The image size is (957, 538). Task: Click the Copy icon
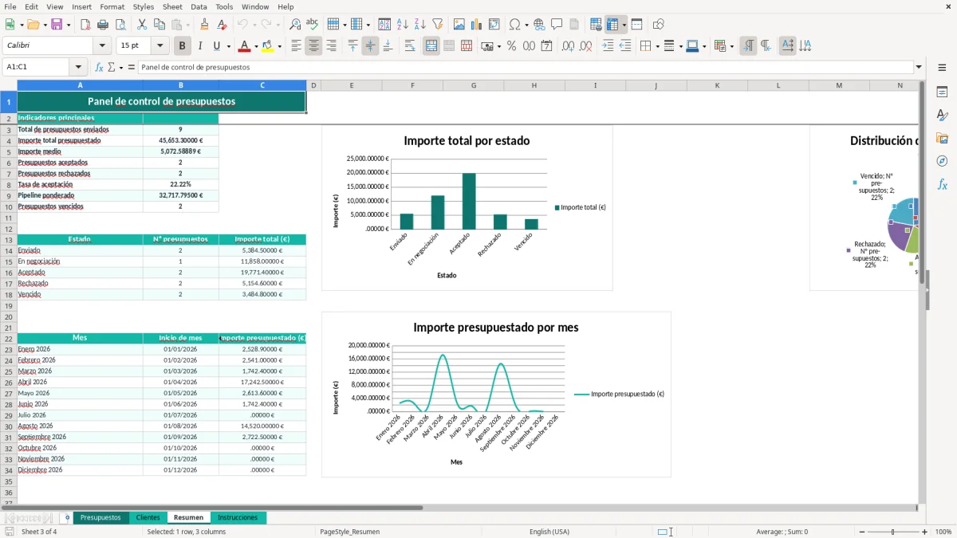tap(159, 25)
